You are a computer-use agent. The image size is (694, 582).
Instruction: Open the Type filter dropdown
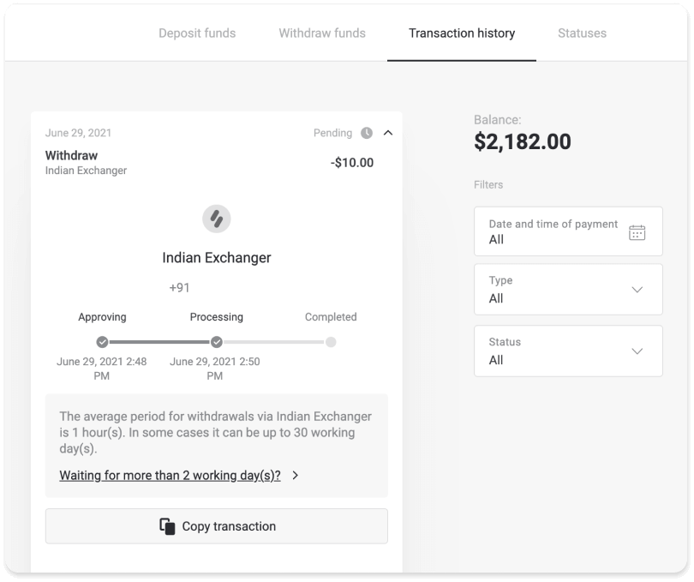[x=637, y=290]
